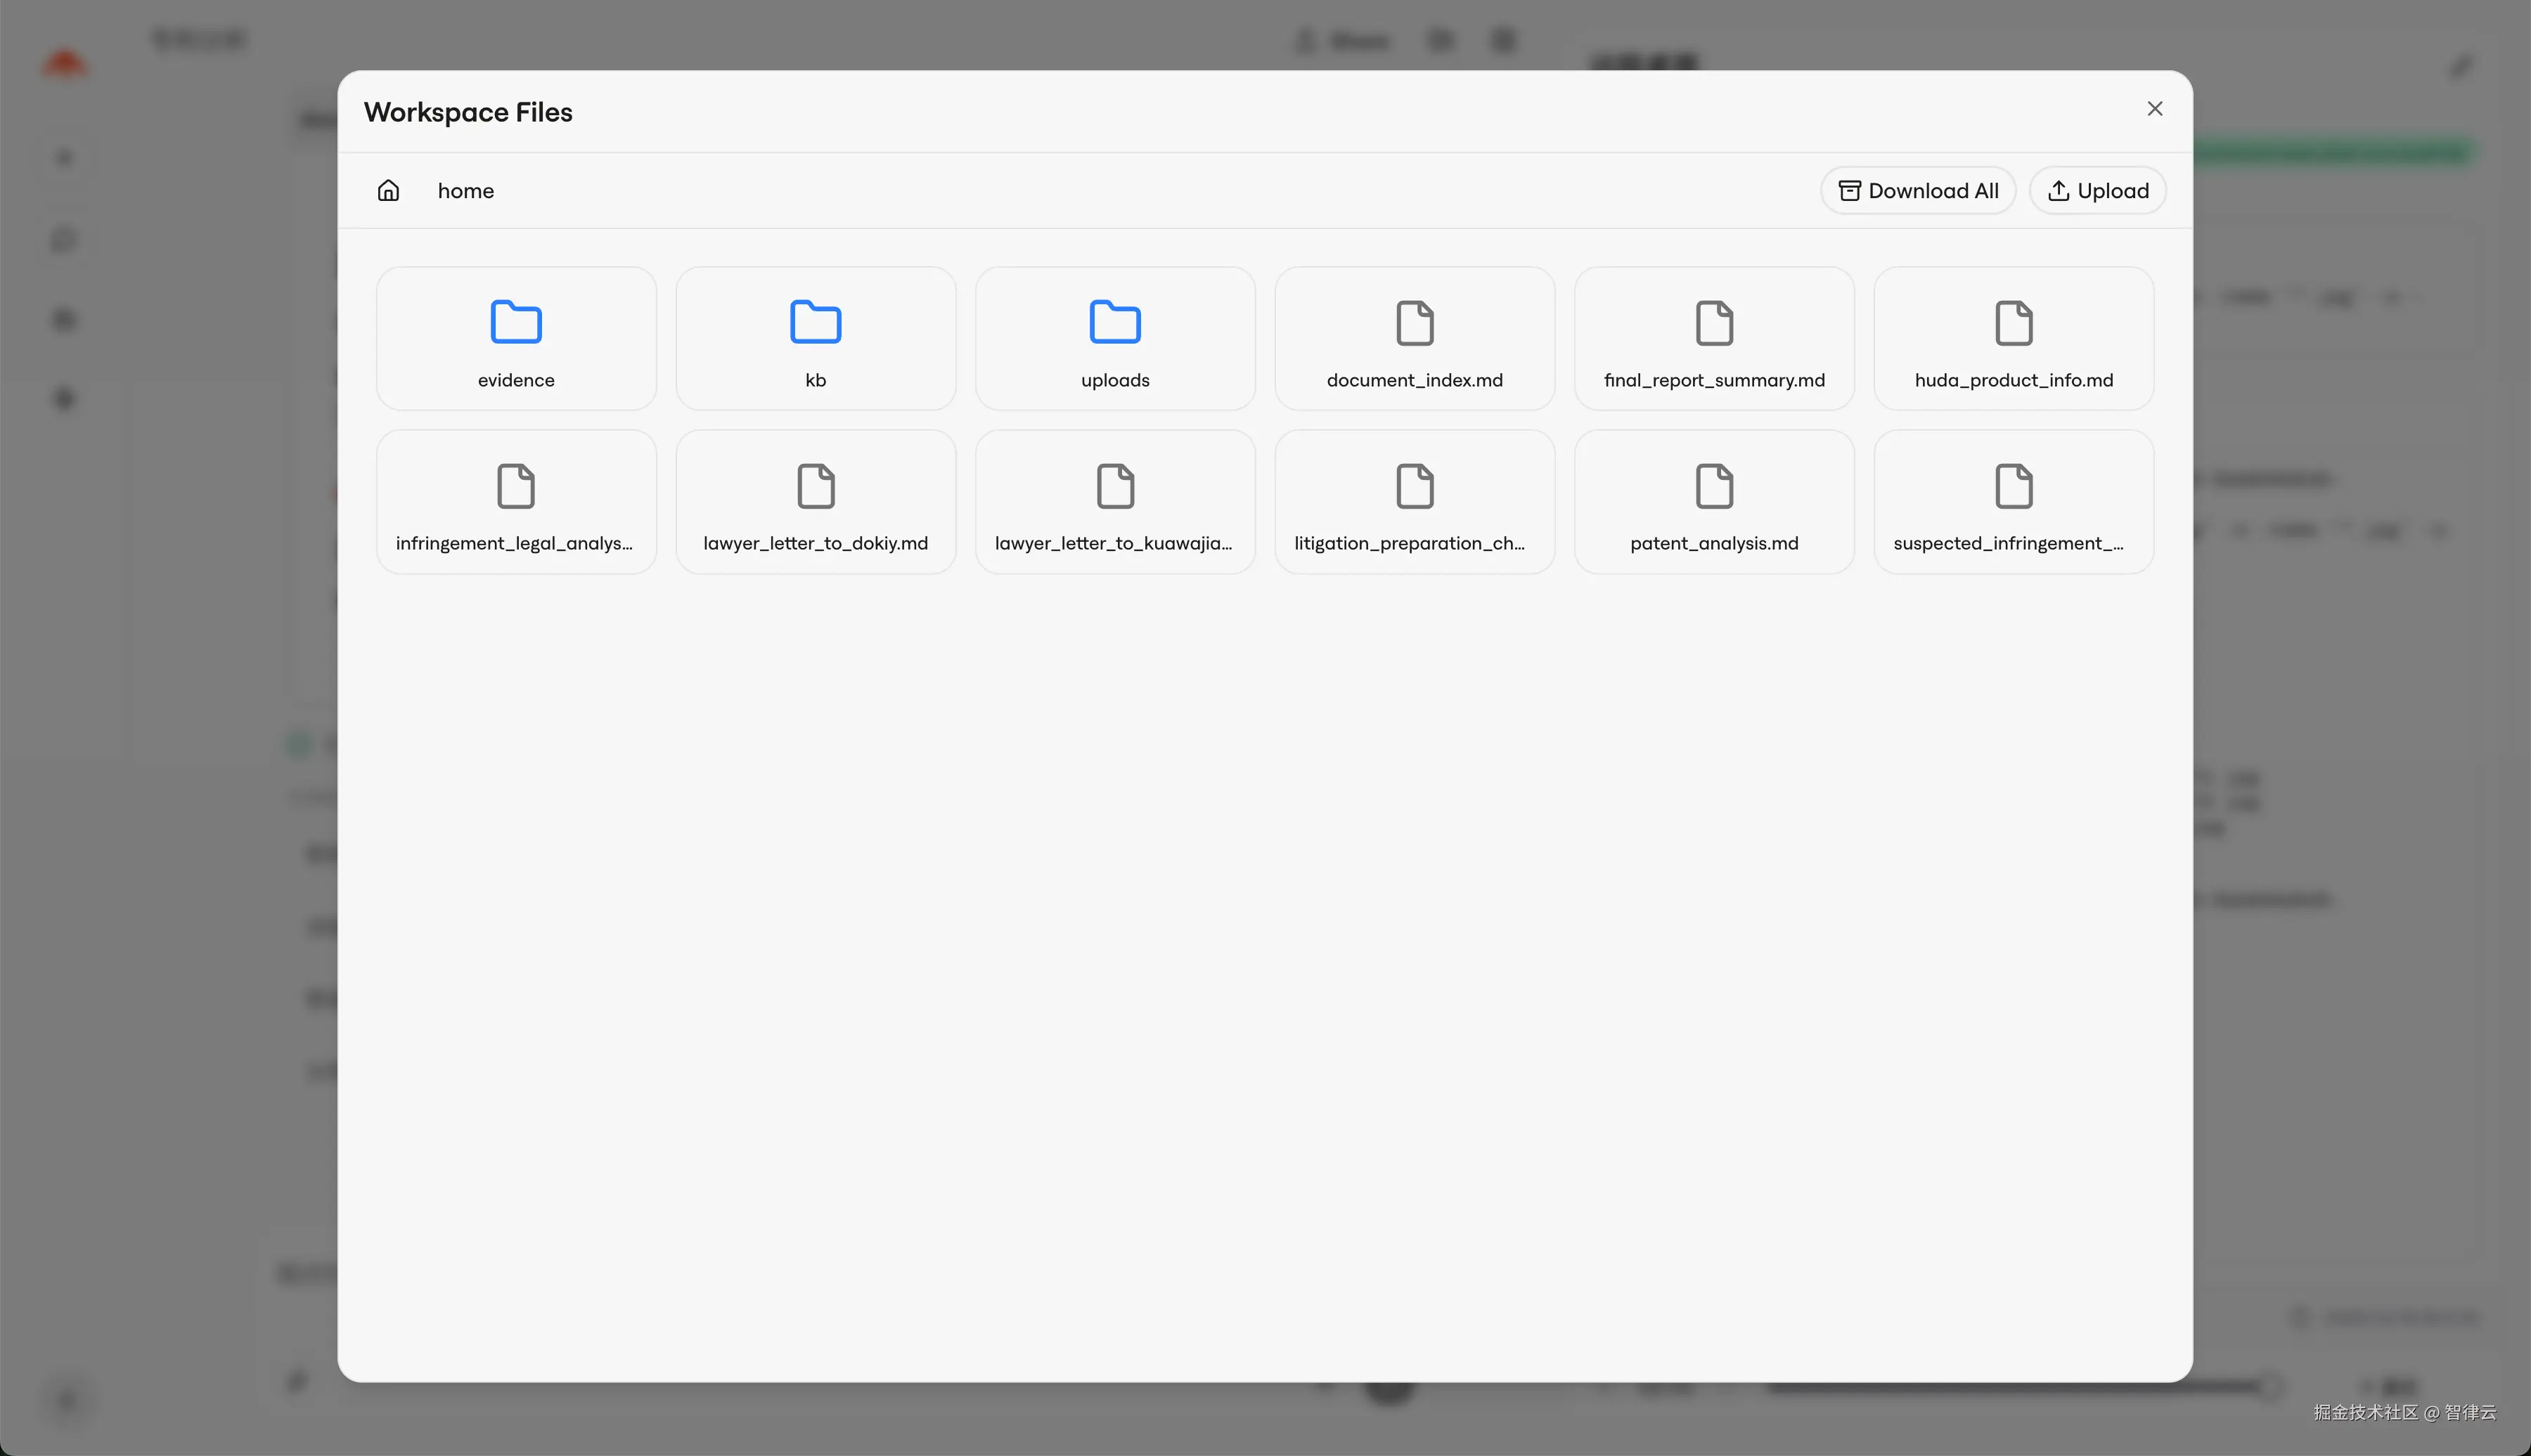Click the Workspace Files dialog title
The height and width of the screenshot is (1456, 2531).
coord(468,112)
